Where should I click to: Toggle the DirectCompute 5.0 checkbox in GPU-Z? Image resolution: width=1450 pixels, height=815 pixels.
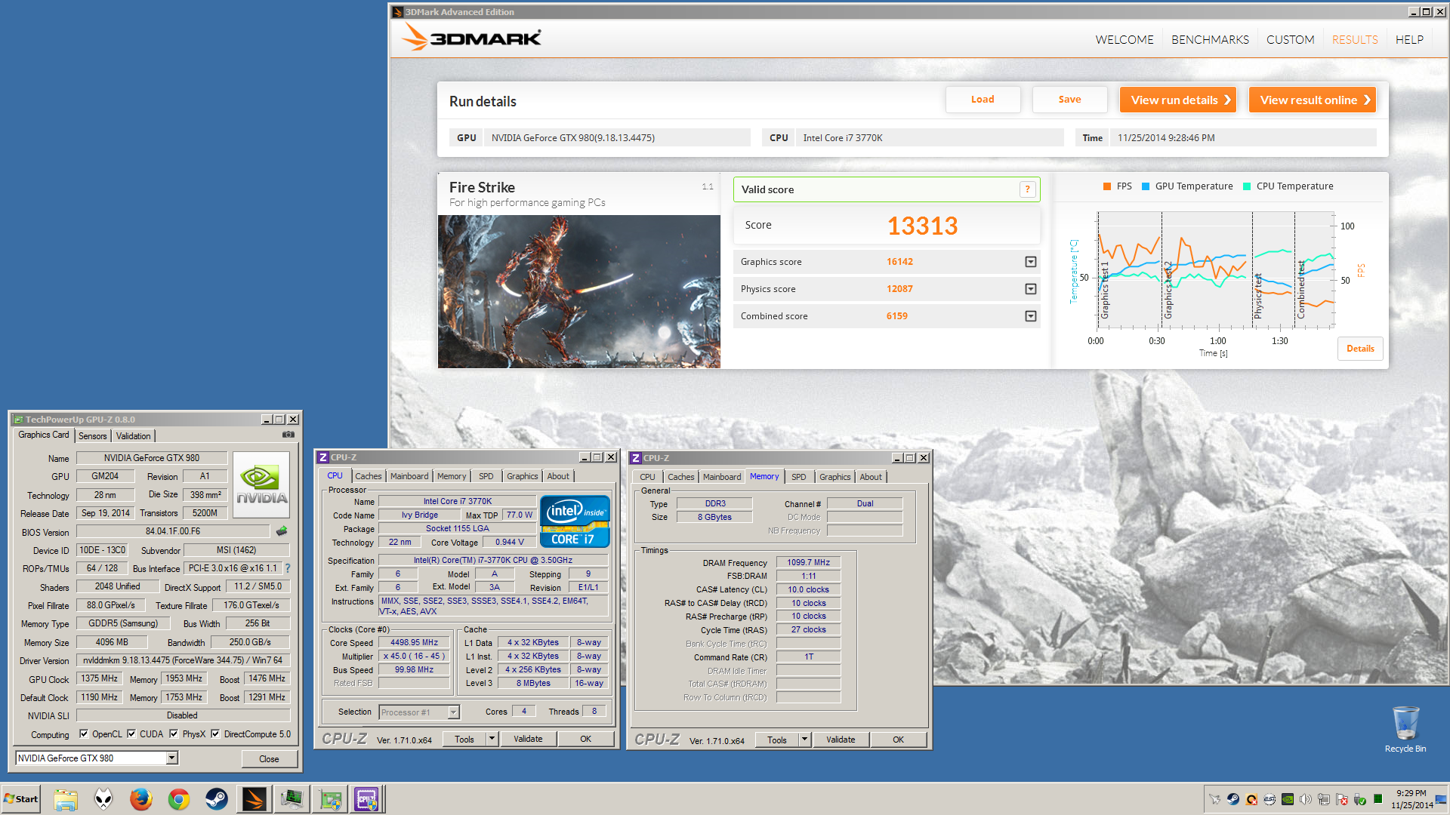pyautogui.click(x=215, y=733)
